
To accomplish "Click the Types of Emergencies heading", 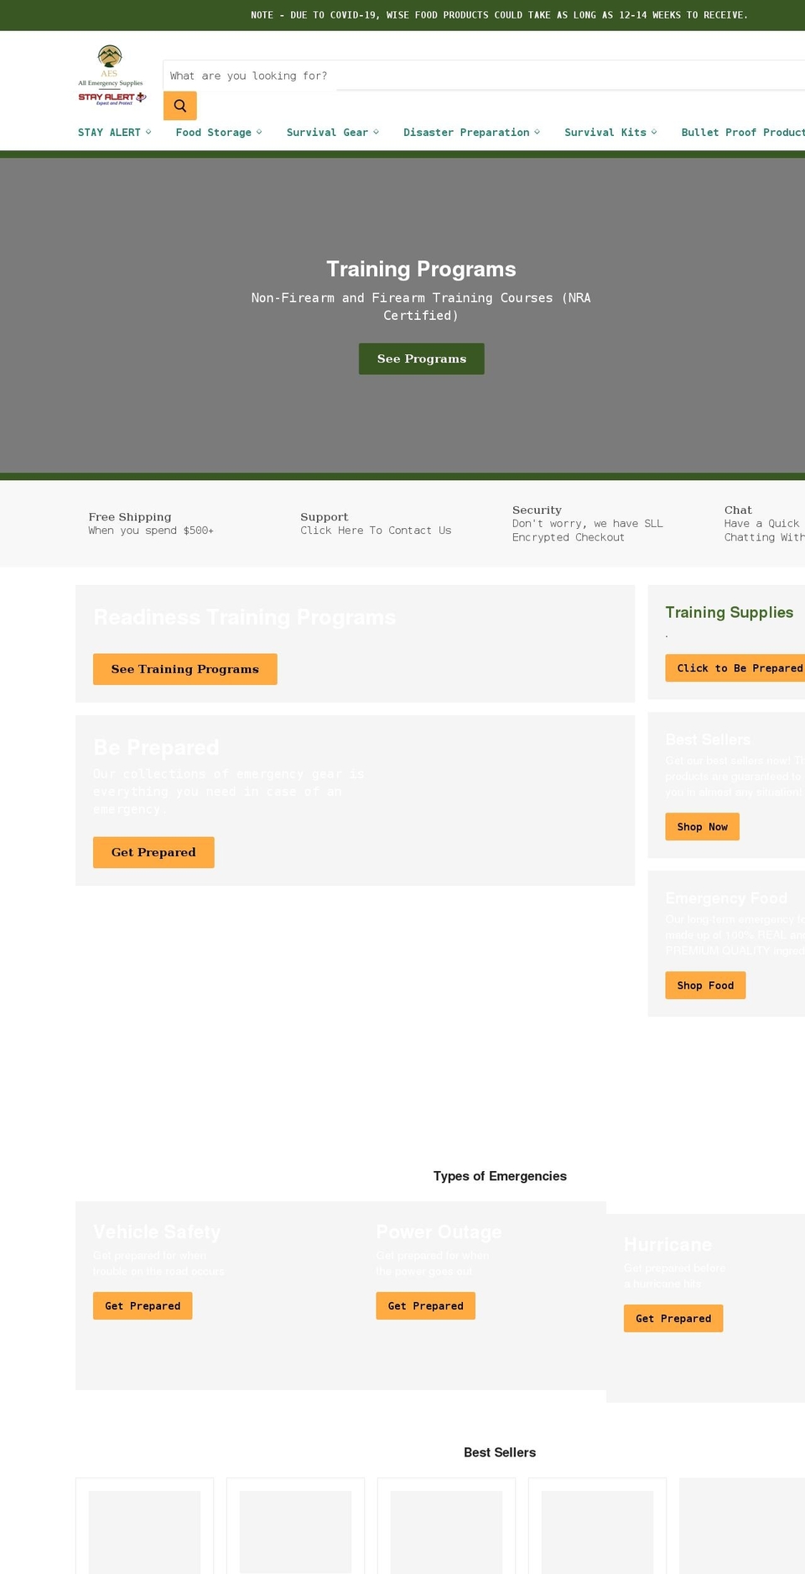I will pyautogui.click(x=500, y=1176).
